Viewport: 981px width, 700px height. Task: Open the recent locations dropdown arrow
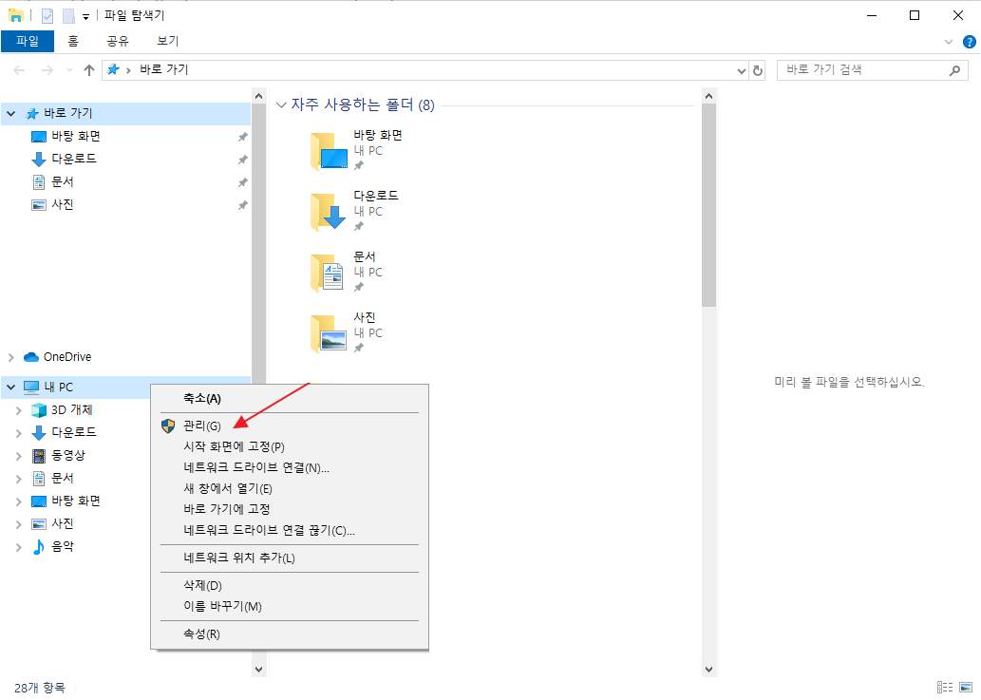coord(69,70)
